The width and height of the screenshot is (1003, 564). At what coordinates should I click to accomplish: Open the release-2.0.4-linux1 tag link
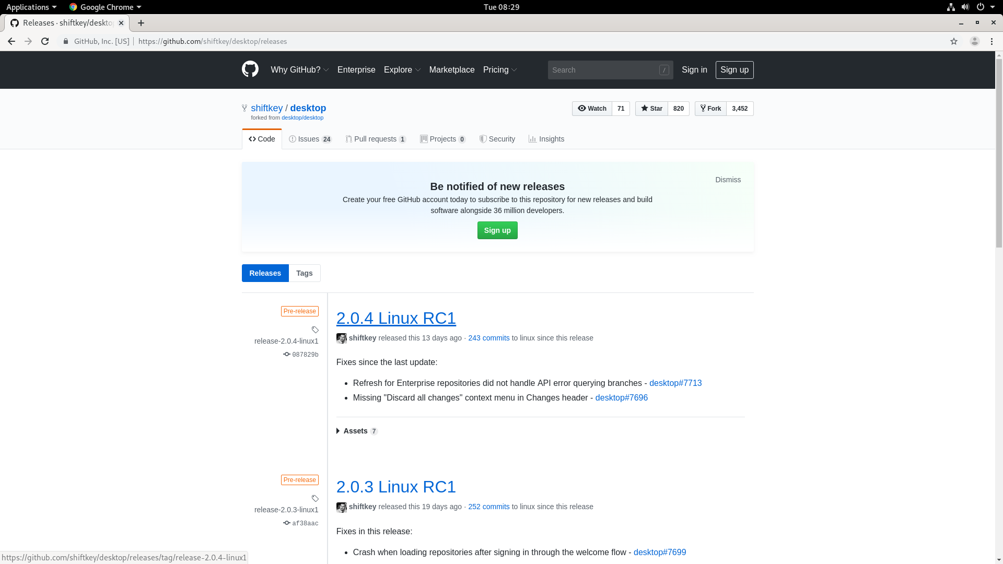click(286, 341)
